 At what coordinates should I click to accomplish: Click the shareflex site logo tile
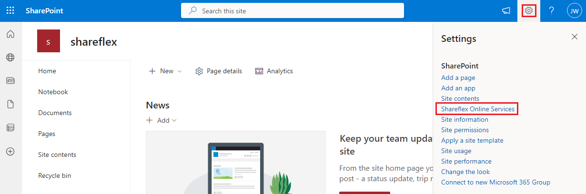pos(49,41)
